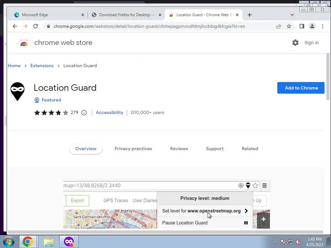This screenshot has height=248, width=331.
Task: Open the Accessibility category link
Action: tap(109, 112)
